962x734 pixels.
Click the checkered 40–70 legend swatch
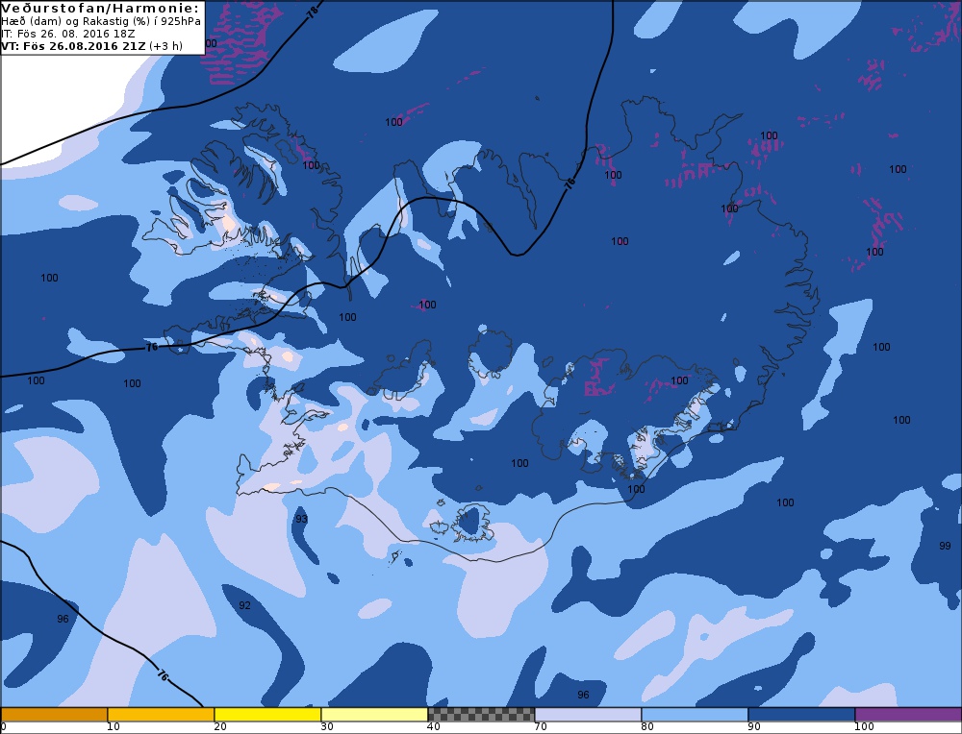[481, 715]
